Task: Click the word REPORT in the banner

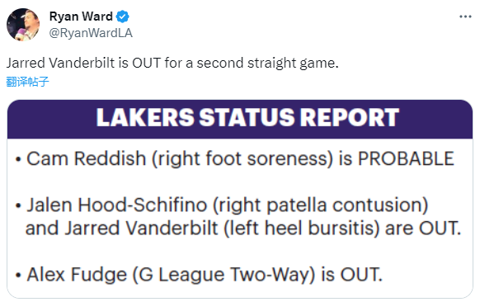Action: point(349,117)
